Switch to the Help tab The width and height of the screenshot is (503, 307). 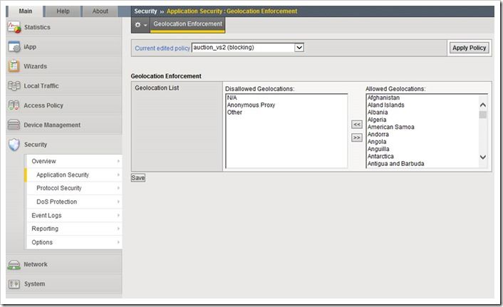point(63,11)
